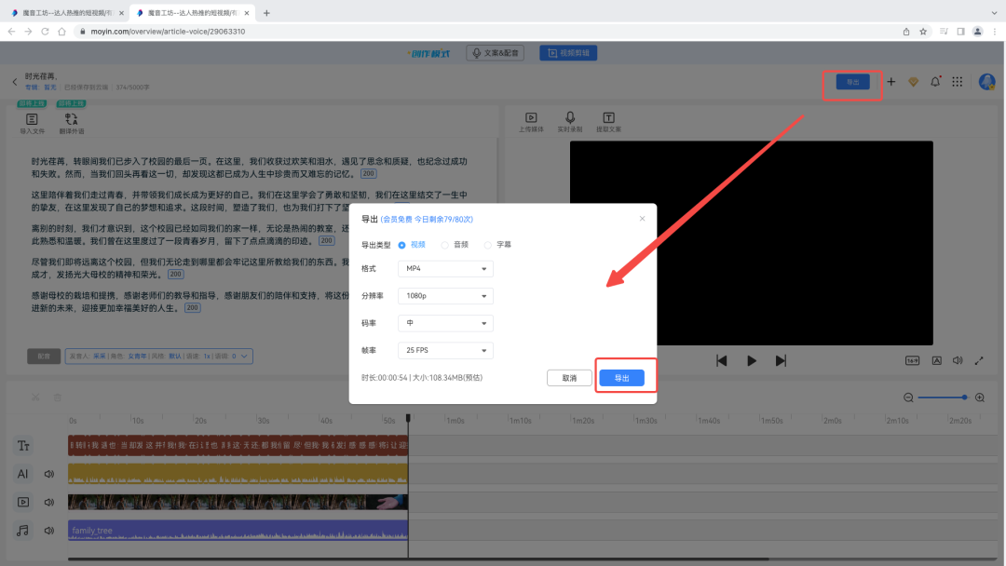The width and height of the screenshot is (1006, 566).
Task: Click the top-right 导出 button
Action: [852, 82]
